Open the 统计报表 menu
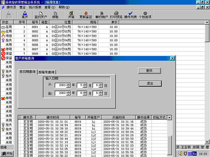 (35, 7)
